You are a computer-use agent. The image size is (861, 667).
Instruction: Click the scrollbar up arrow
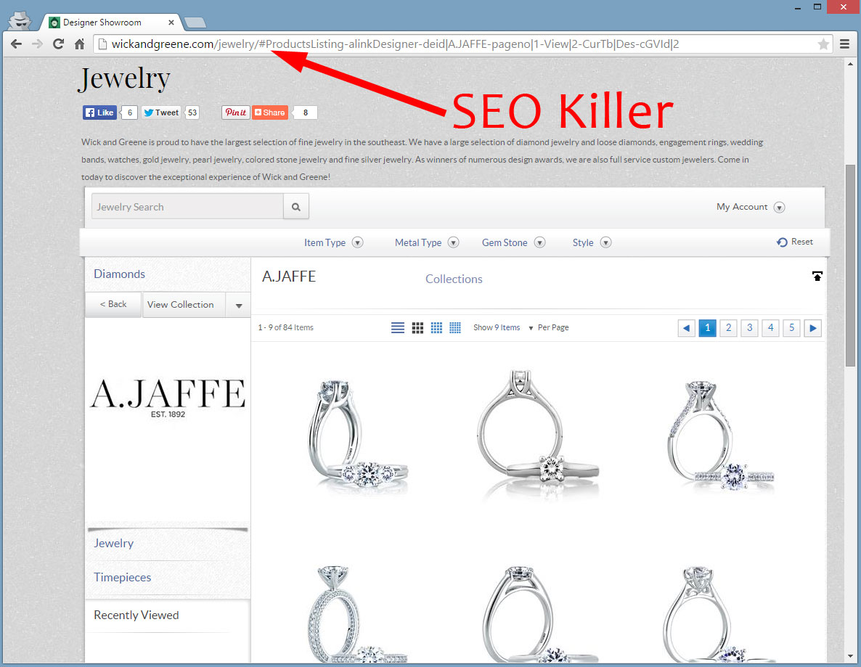click(851, 64)
